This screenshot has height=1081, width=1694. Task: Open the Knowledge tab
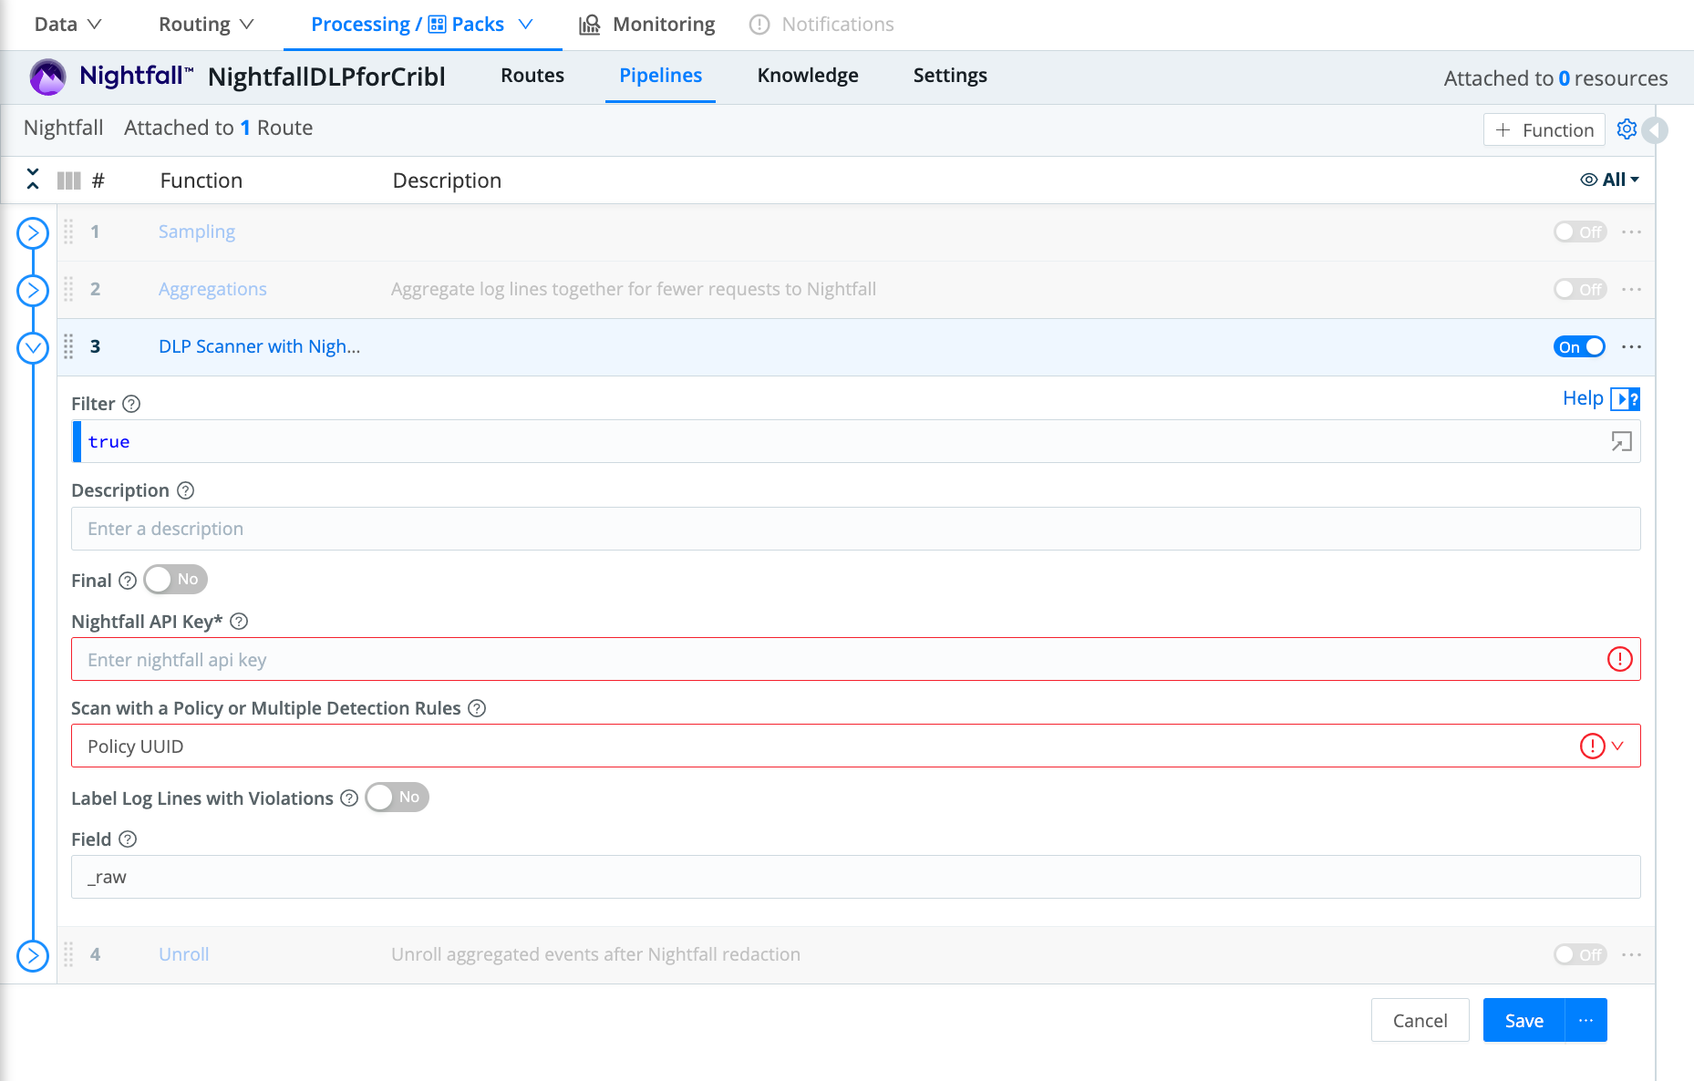tap(807, 76)
